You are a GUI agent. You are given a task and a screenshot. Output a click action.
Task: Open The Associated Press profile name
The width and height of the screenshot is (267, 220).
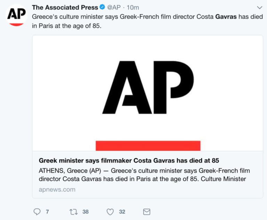point(65,8)
